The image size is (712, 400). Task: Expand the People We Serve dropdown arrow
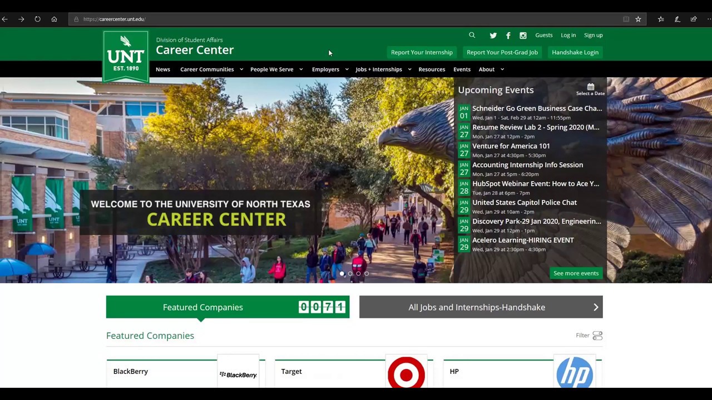301,69
